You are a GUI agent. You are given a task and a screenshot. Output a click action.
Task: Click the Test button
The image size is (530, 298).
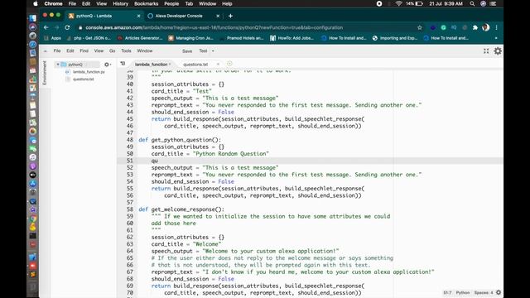203,50
